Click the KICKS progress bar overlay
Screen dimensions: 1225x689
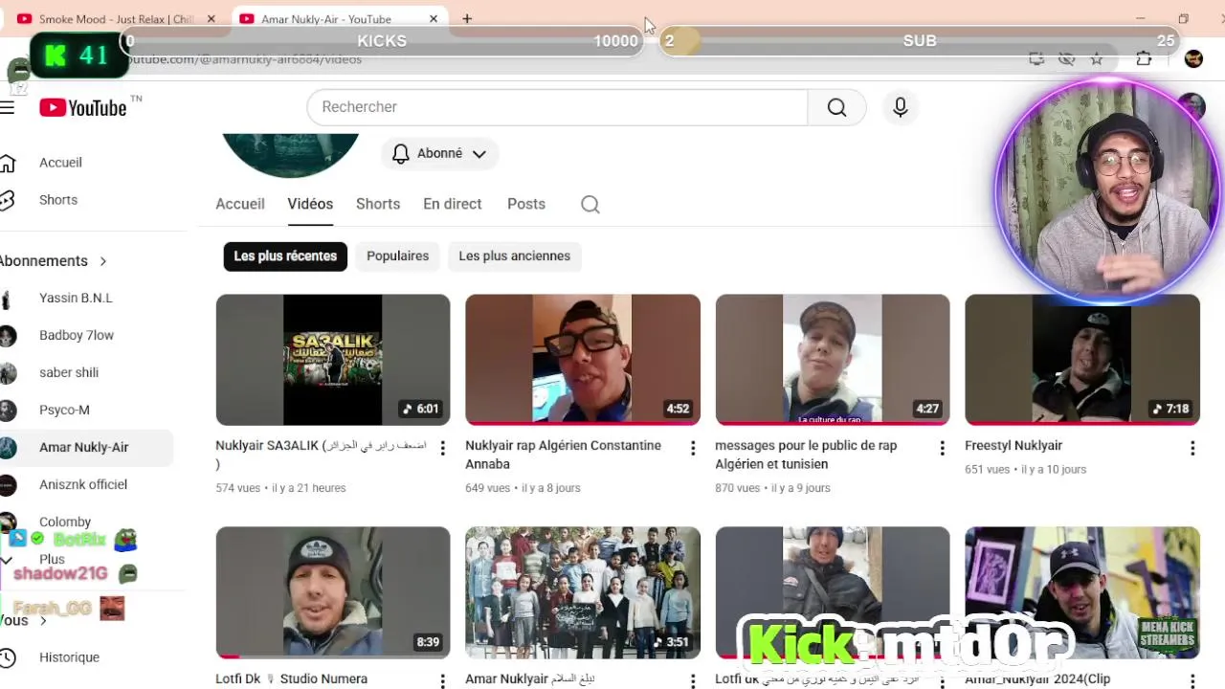382,41
